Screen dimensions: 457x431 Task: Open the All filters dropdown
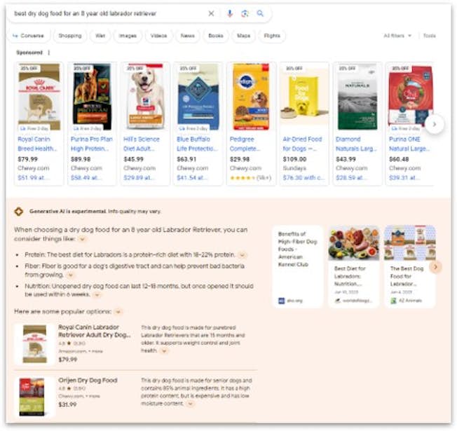pos(397,36)
